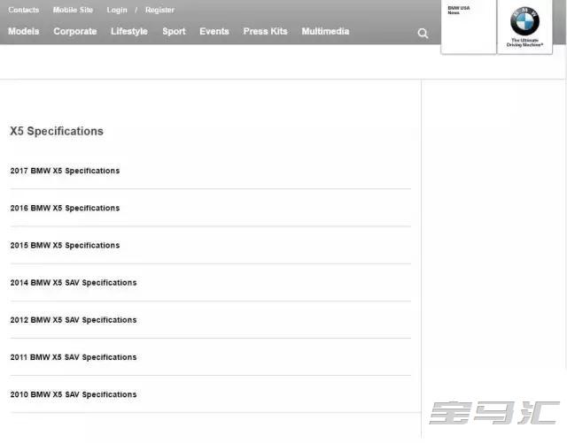Open the Events menu
The width and height of the screenshot is (567, 443).
pyautogui.click(x=214, y=32)
